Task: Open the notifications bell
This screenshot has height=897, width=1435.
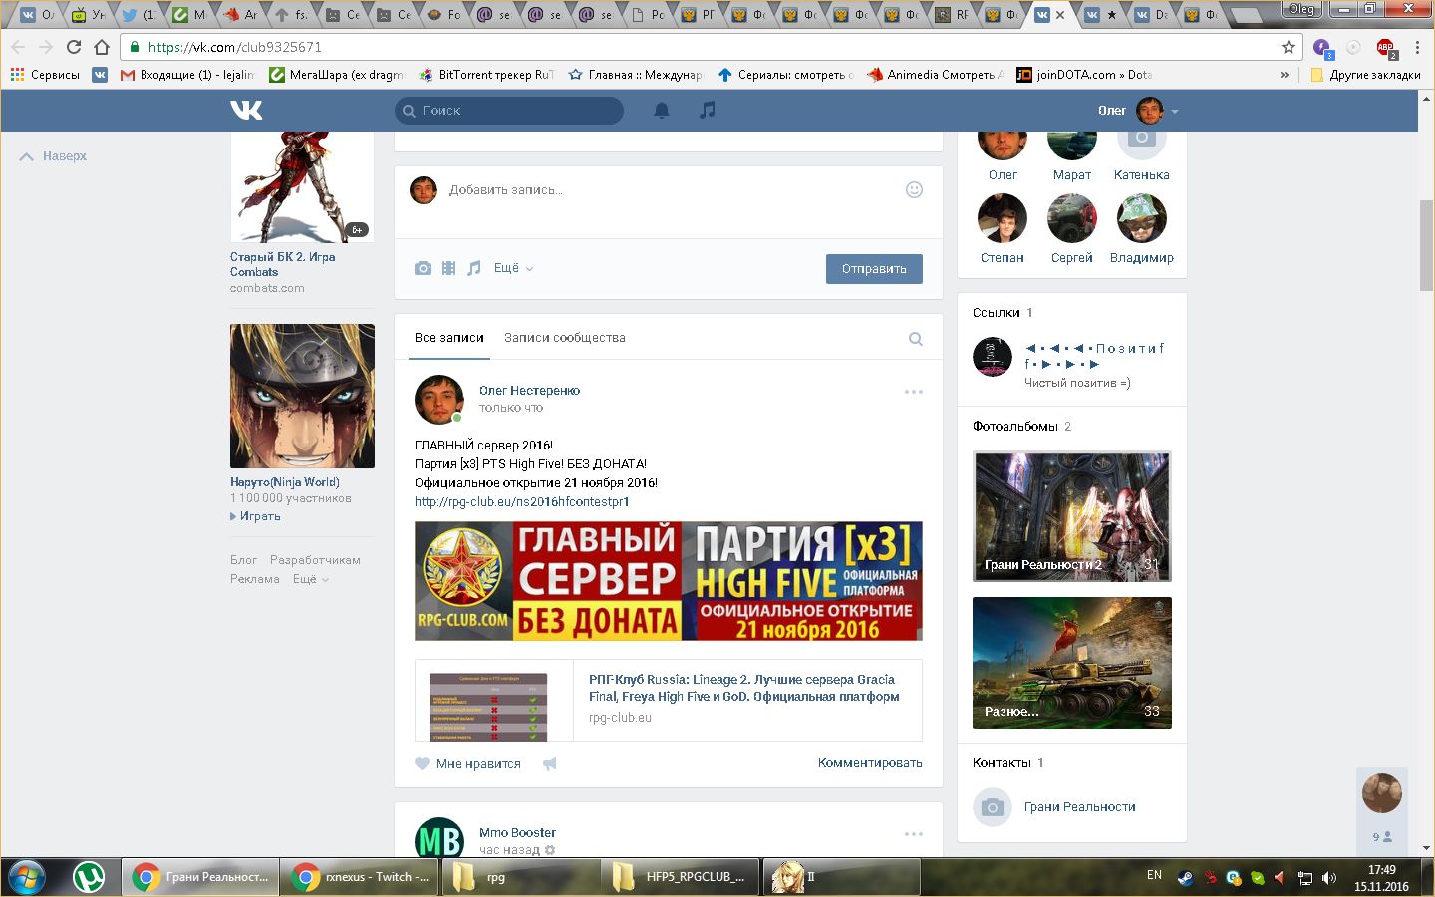Action: click(x=661, y=110)
